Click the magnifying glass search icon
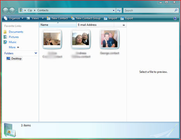The height and width of the screenshot is (140, 181). [176, 10]
